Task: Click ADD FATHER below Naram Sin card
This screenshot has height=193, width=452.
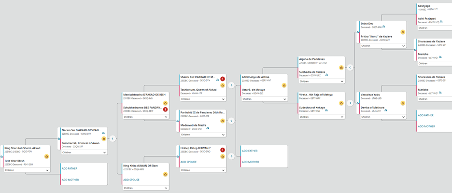Action: pos(70,169)
